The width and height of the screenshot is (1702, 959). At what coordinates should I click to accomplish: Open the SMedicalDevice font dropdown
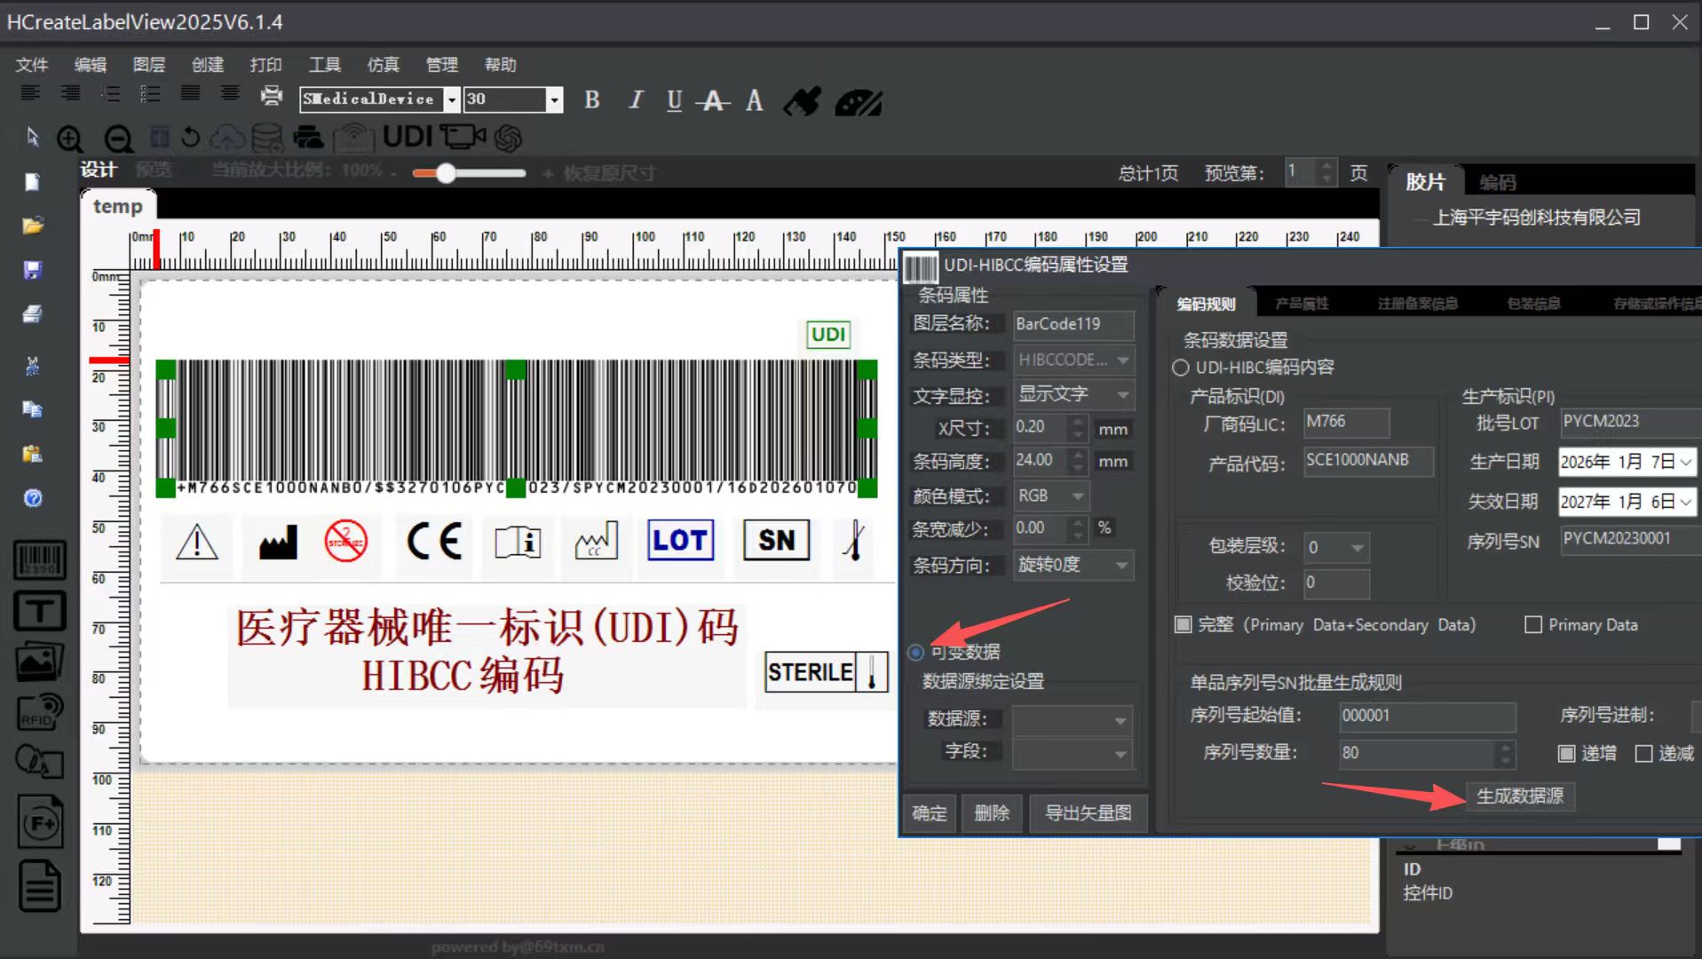click(x=452, y=99)
